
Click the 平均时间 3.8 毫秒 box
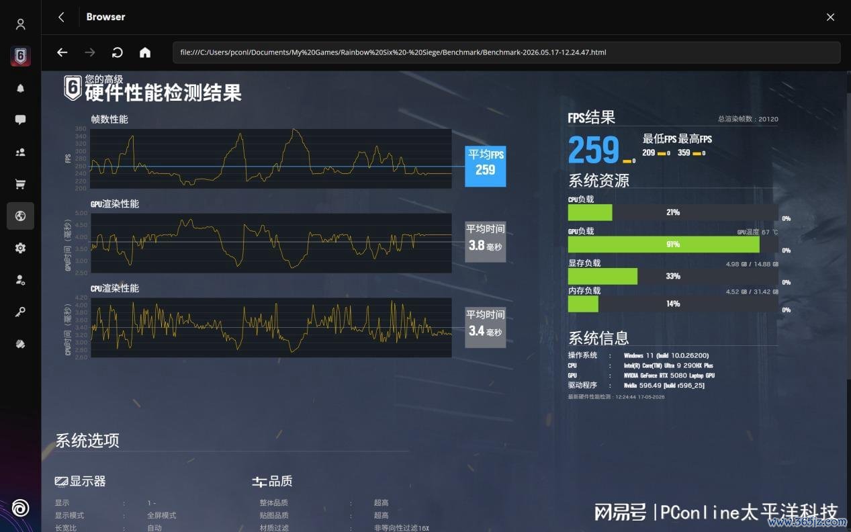click(485, 242)
